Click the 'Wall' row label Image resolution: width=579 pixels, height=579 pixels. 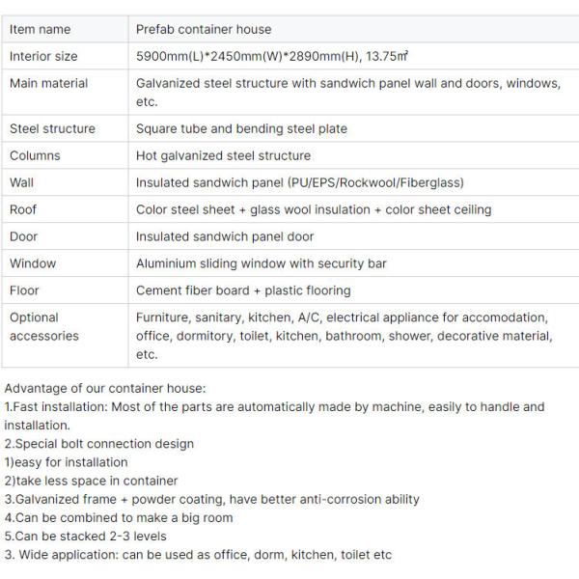[x=22, y=182]
